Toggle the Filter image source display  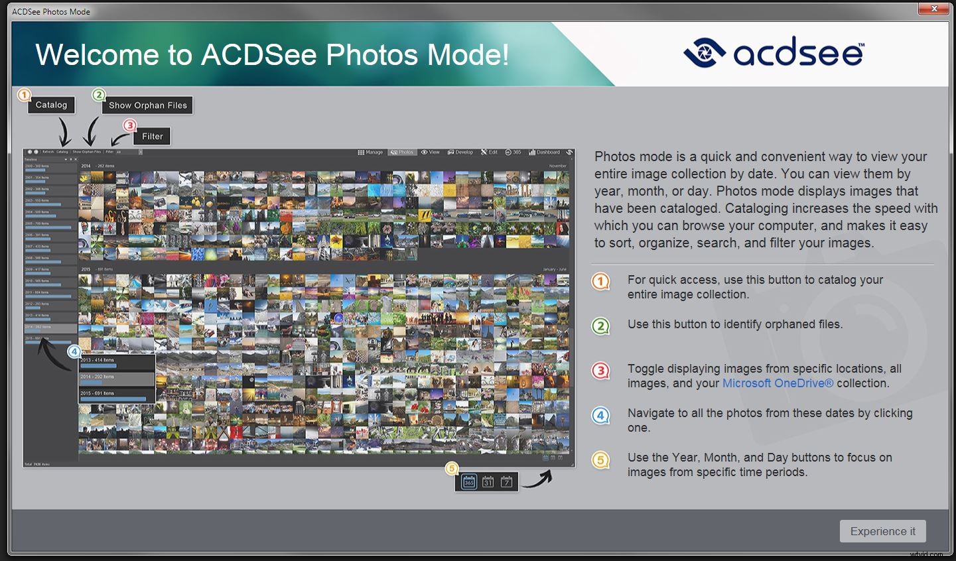click(x=151, y=136)
